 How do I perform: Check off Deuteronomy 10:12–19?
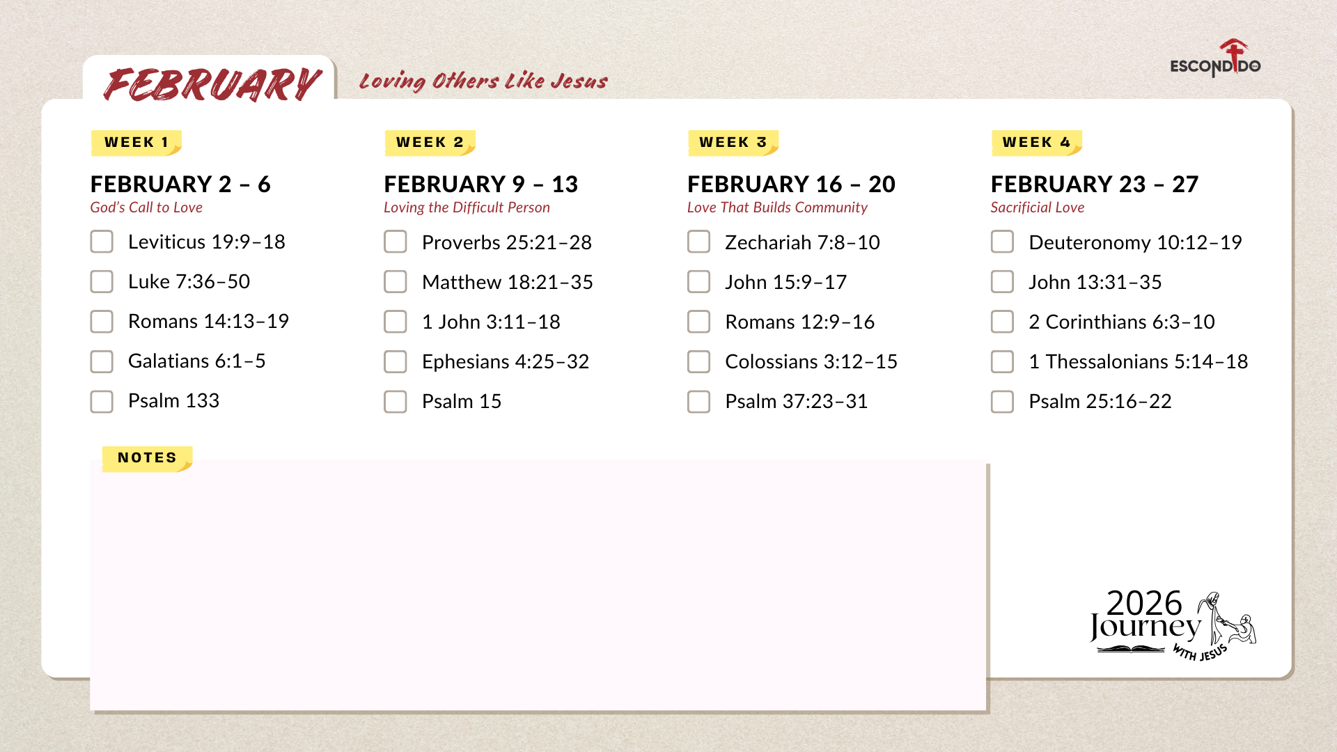pos(1002,242)
